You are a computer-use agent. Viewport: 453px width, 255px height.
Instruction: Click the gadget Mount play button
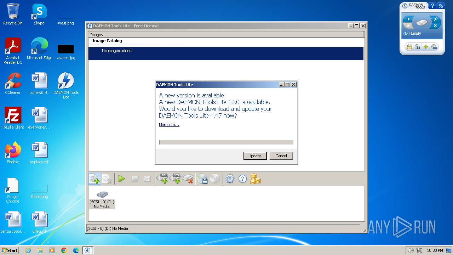(x=408, y=19)
